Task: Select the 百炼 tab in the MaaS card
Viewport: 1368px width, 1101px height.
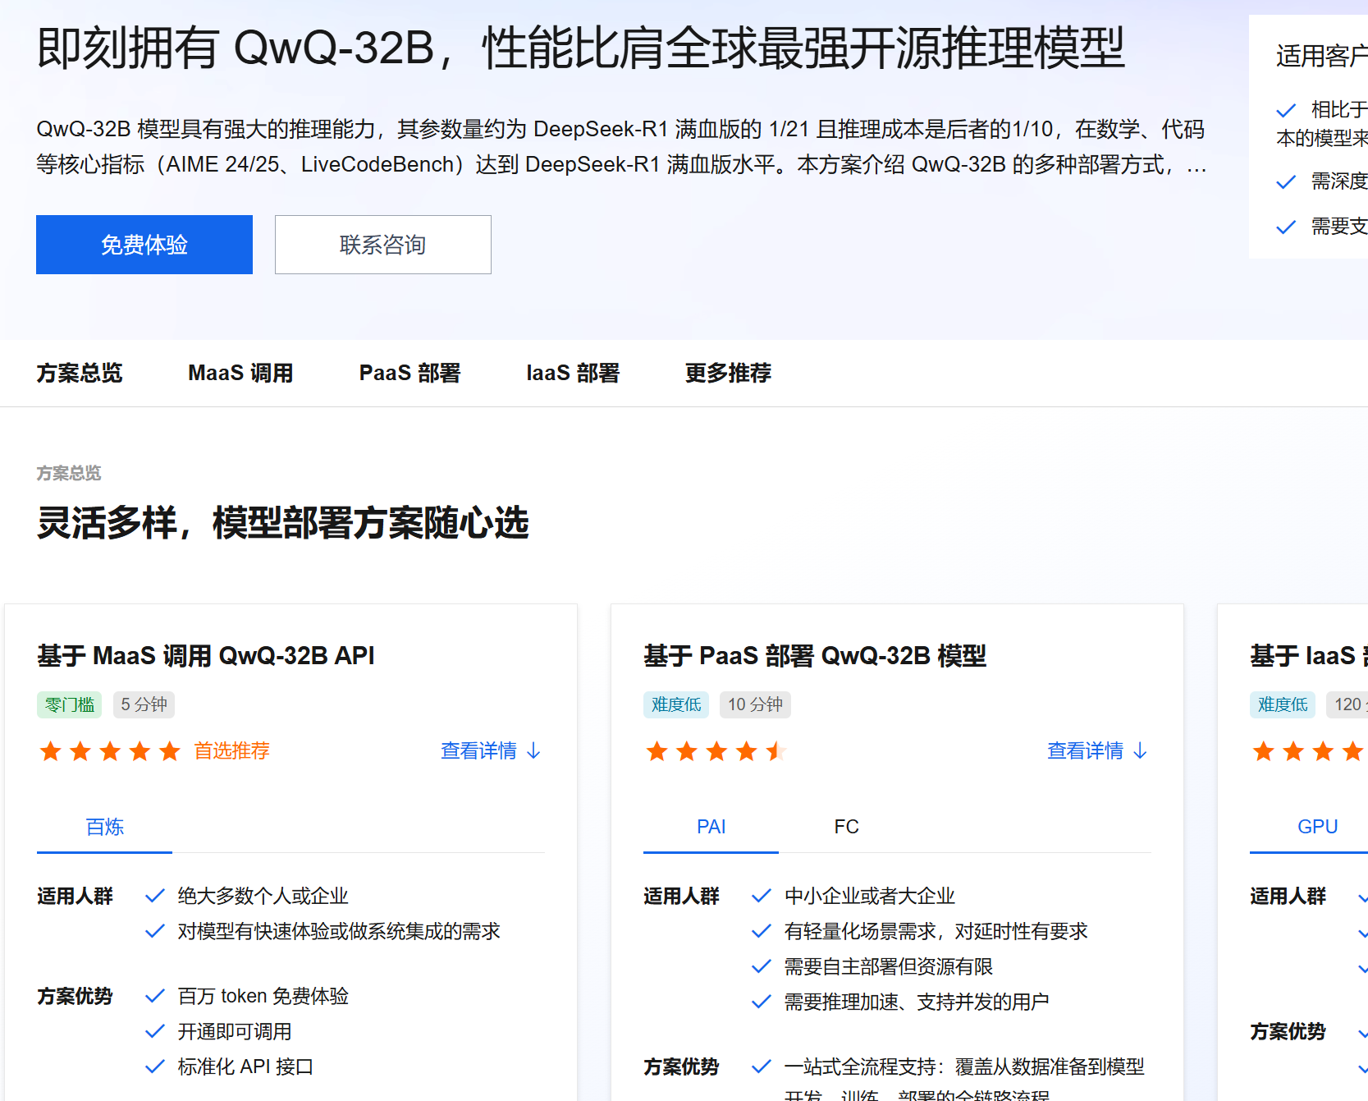Action: click(x=105, y=827)
